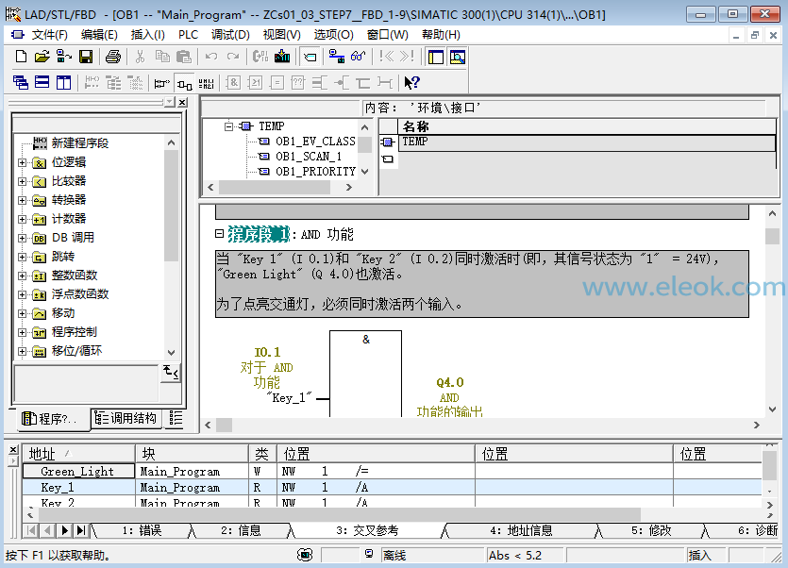Screen dimensions: 788x568
Task: Click the glasses Monitor icon
Action: tap(358, 57)
